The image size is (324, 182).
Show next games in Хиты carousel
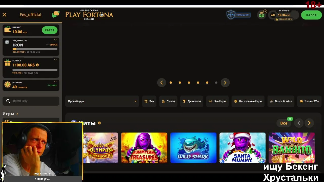coord(309,123)
